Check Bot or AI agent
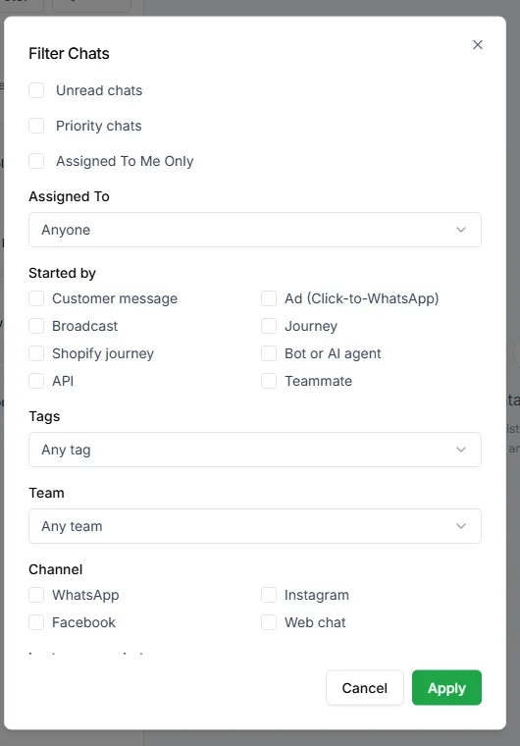 click(x=269, y=353)
